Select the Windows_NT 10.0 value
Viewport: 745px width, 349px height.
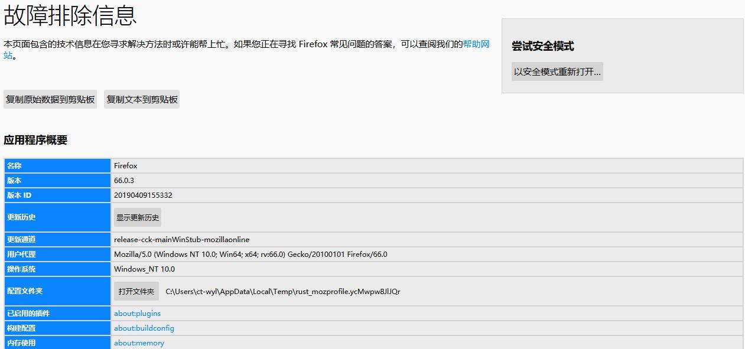144,269
